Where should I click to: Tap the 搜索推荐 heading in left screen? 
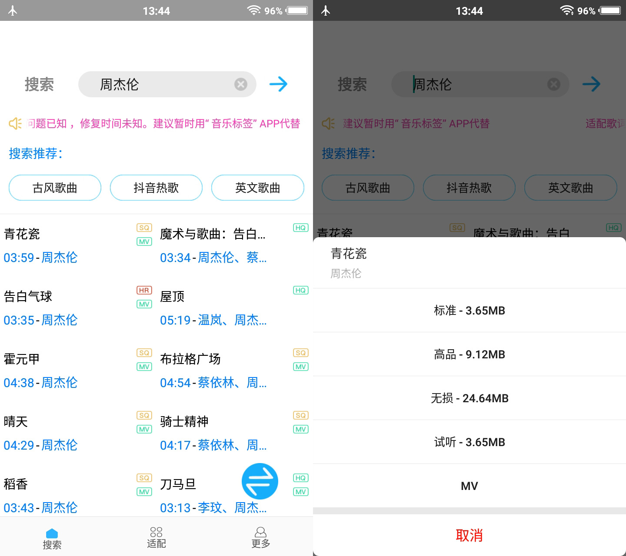pos(36,153)
